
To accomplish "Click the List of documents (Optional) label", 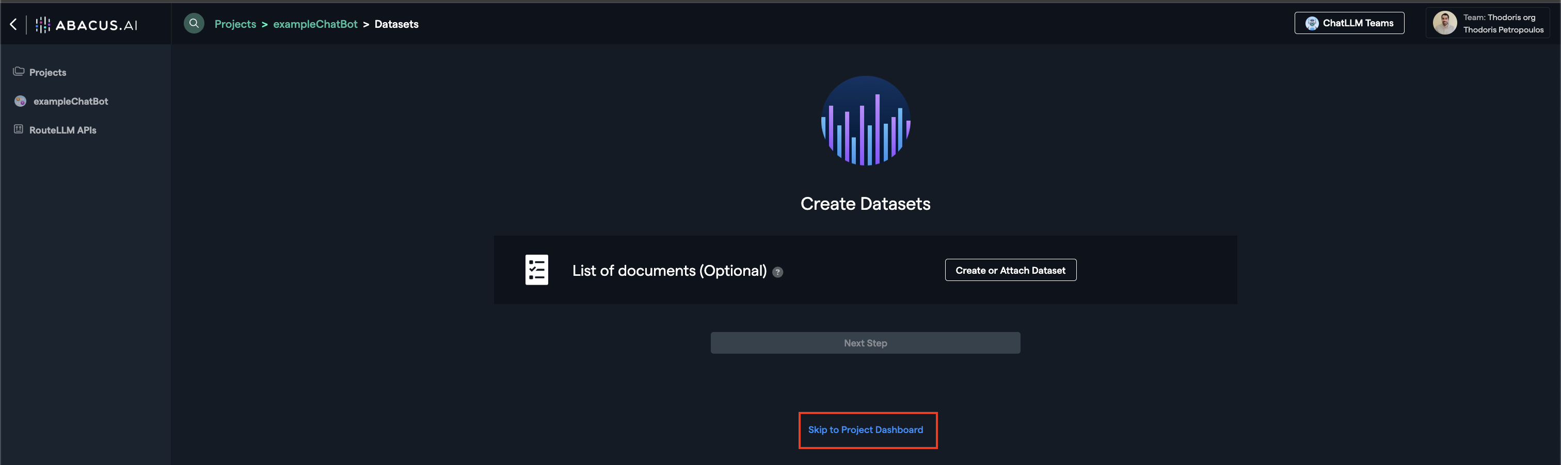I will click(x=669, y=271).
